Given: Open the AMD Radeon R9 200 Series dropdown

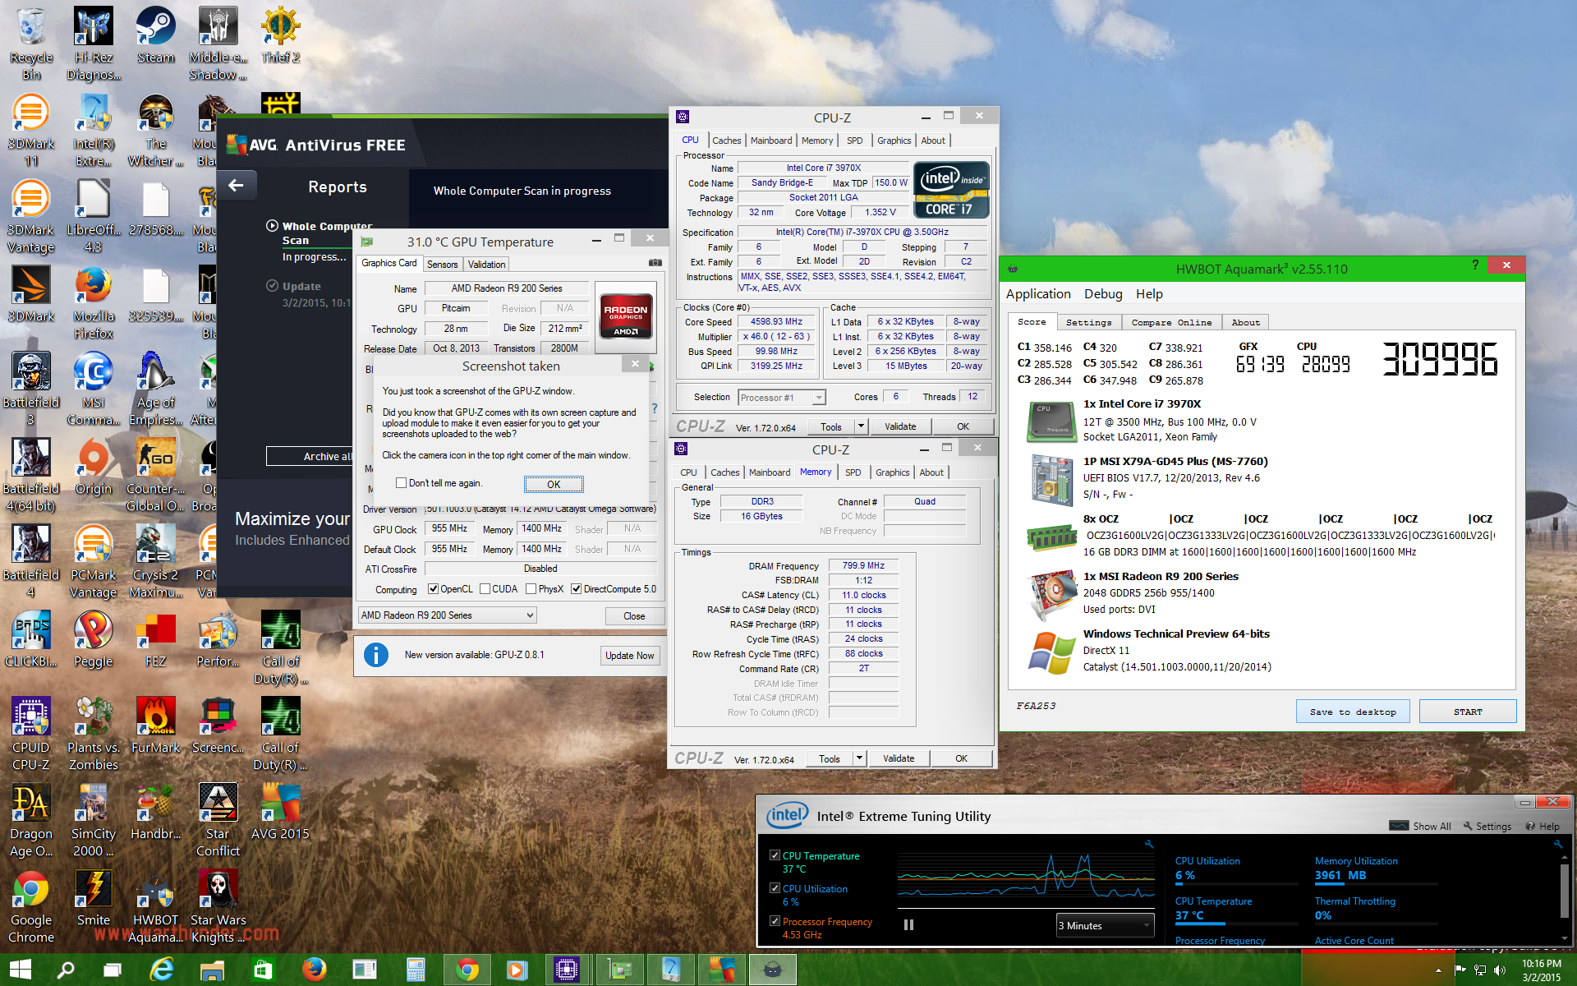Looking at the screenshot, I should click(x=448, y=615).
